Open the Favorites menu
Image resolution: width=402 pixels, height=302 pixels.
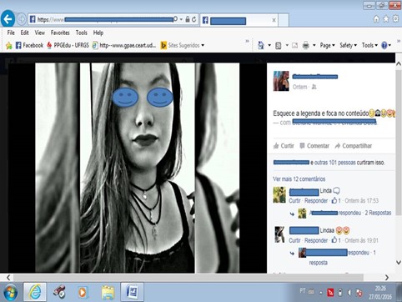click(60, 33)
